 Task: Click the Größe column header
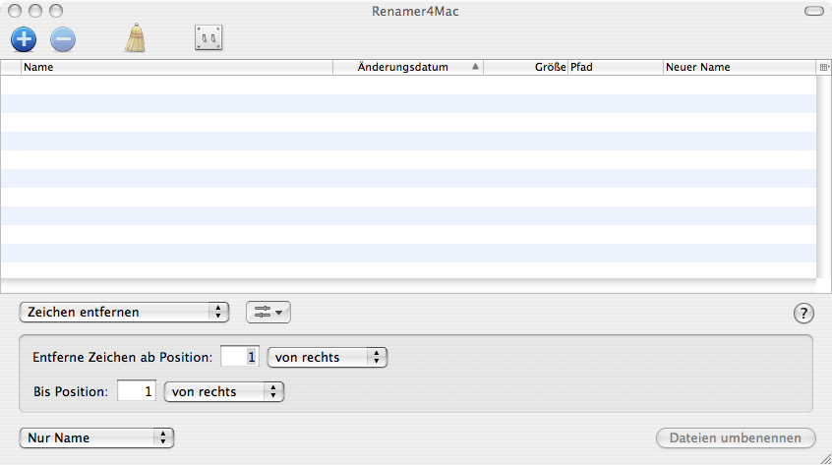(526, 68)
